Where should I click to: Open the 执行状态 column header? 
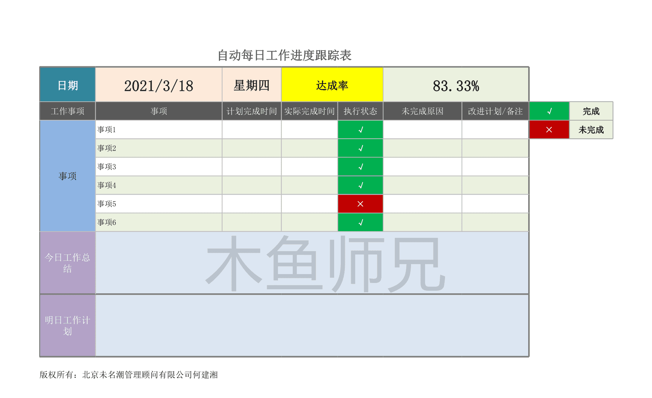tap(360, 111)
